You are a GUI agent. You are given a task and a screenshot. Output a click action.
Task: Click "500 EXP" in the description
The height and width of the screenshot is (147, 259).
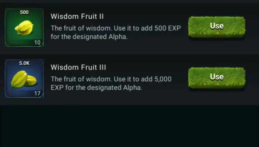167,28
